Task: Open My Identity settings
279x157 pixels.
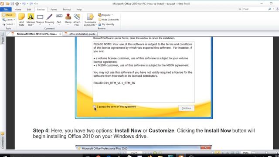Action: (106, 24)
